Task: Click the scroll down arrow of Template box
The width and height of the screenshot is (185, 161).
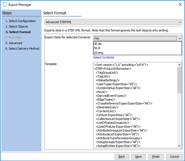Action: pos(179,146)
